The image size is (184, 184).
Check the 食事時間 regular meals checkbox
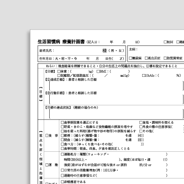coord(62,149)
